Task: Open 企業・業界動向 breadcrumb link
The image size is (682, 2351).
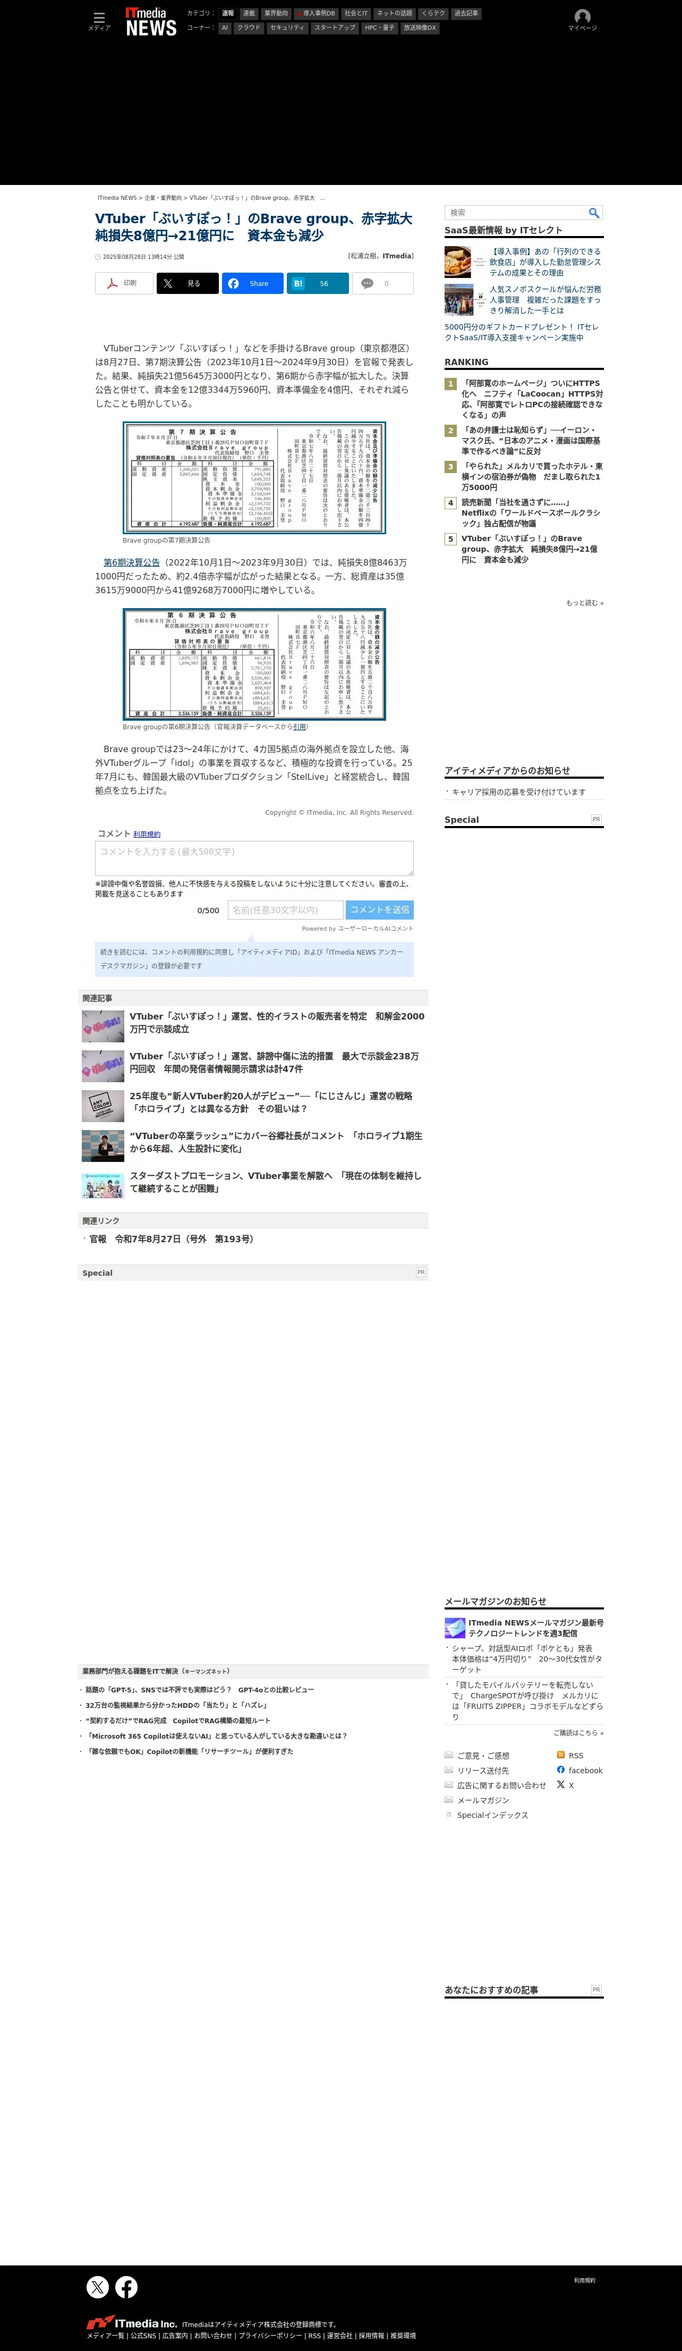Action: point(163,198)
